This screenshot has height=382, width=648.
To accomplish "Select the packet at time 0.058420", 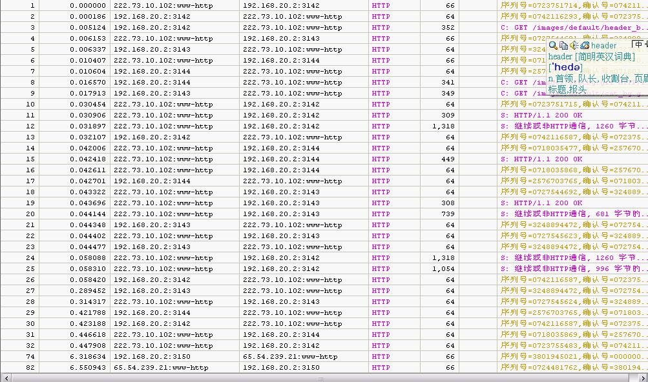I will 324,279.
